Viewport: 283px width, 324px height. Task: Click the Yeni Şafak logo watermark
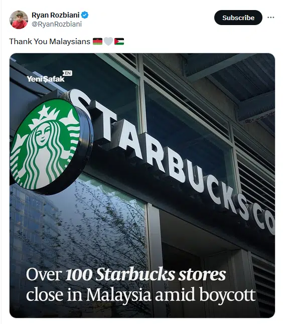point(46,79)
